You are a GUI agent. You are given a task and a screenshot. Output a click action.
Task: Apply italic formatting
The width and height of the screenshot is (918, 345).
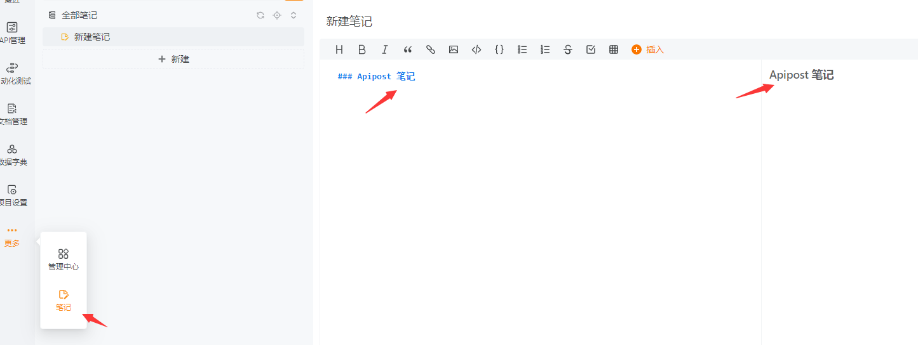pyautogui.click(x=385, y=49)
